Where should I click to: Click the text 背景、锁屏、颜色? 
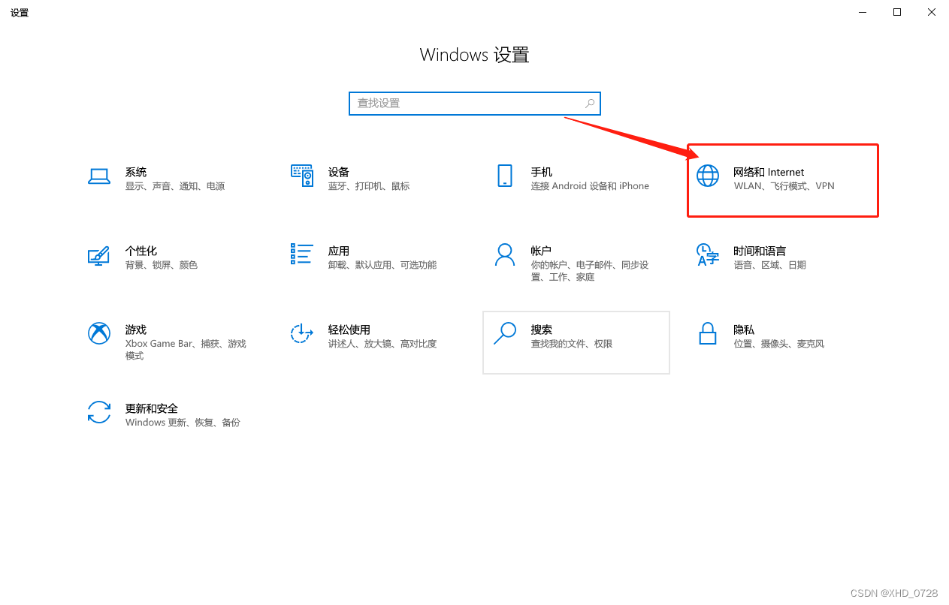pyautogui.click(x=162, y=265)
